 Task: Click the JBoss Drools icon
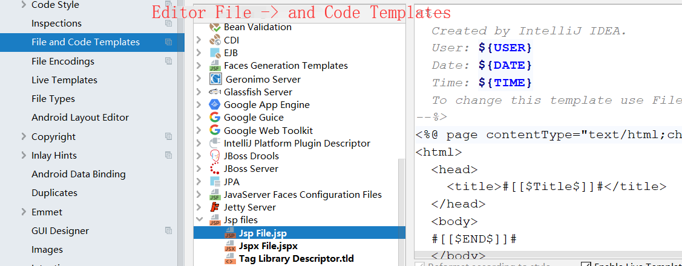point(215,156)
